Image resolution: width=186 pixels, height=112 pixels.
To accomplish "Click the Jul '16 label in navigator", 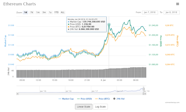I will 69,91.
